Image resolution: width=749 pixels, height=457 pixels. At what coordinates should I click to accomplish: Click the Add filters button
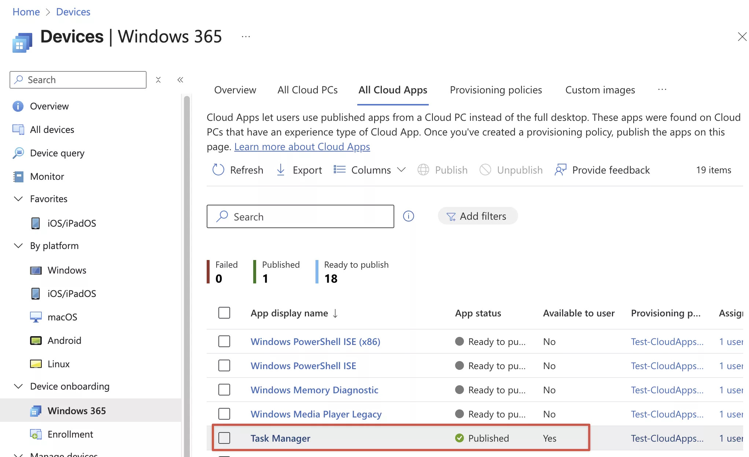[477, 216]
